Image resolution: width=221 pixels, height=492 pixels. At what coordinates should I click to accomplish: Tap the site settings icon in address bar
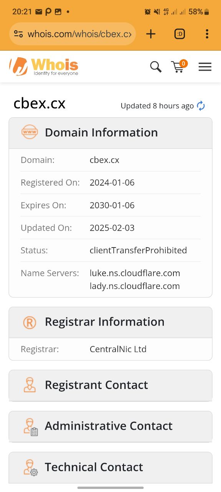(18, 34)
